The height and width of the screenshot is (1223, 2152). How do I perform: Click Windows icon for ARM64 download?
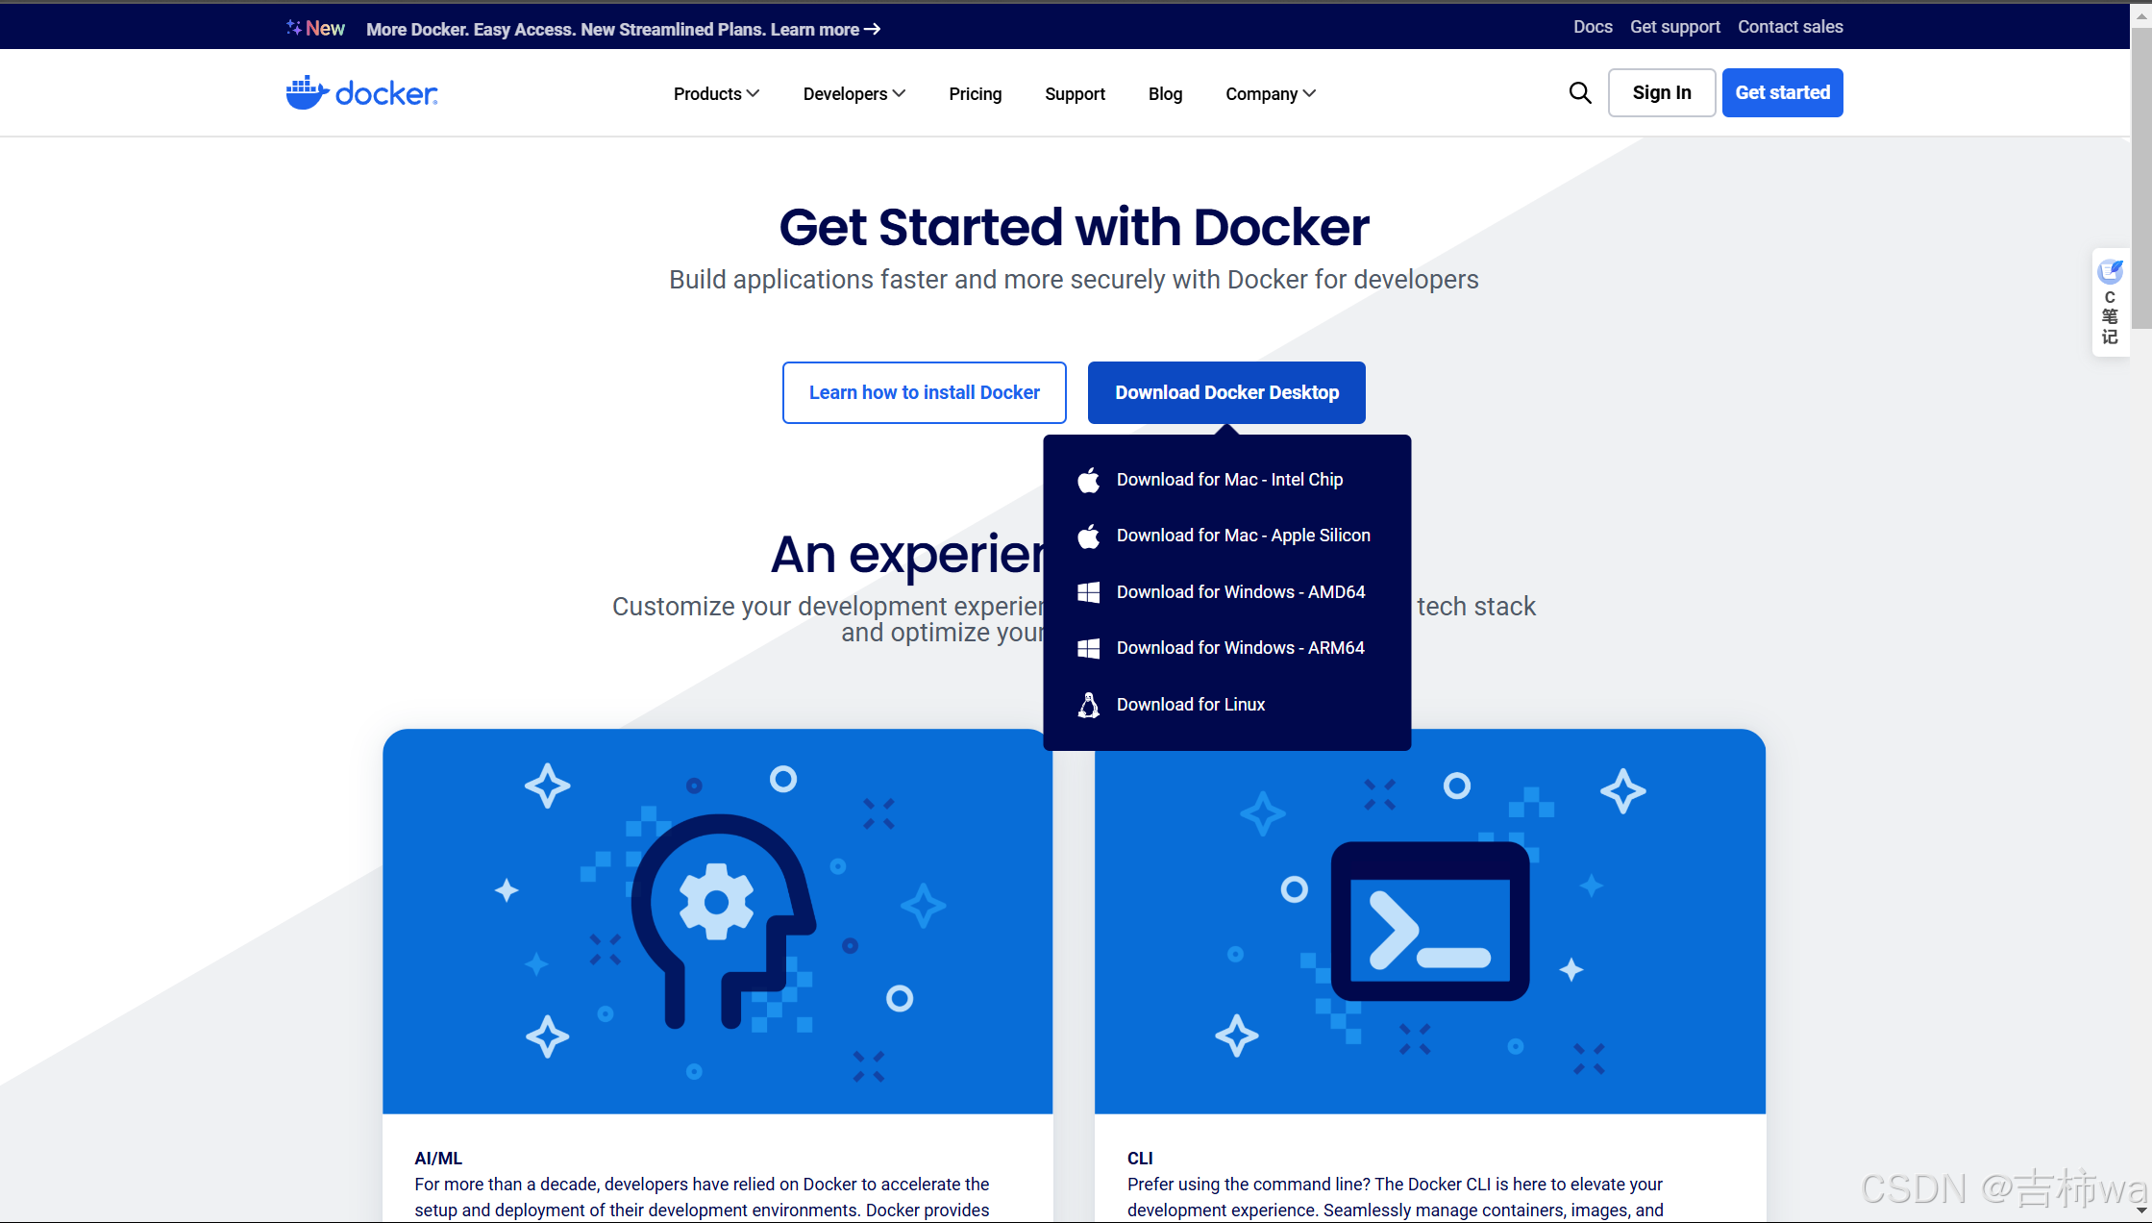click(1088, 648)
